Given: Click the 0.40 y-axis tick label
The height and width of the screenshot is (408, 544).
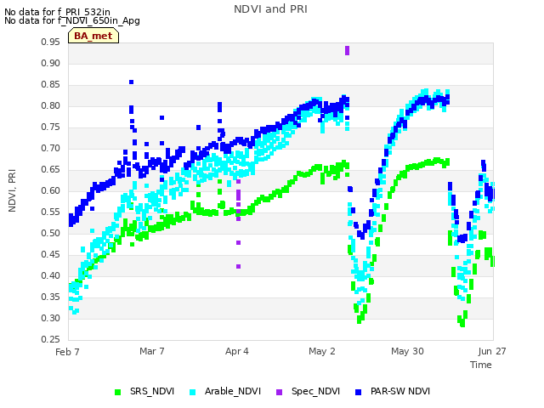Looking at the screenshot, I should click(51, 275).
